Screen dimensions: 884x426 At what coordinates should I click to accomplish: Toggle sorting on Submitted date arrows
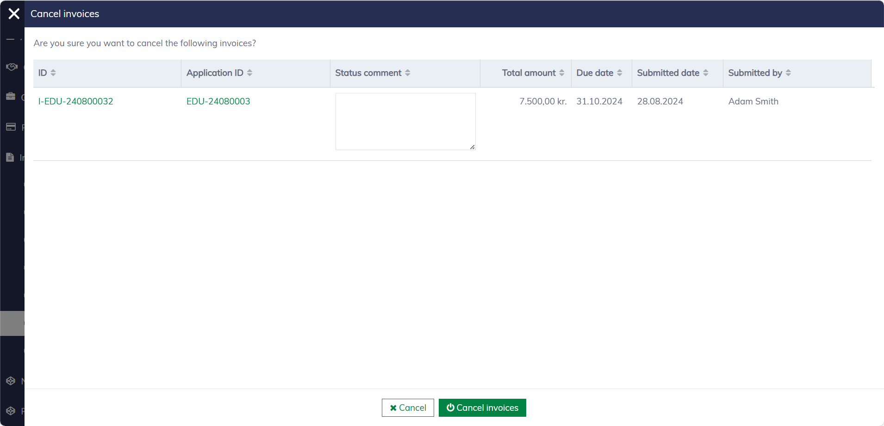(706, 73)
